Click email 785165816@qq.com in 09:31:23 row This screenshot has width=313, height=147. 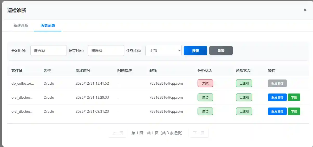pos(166,111)
